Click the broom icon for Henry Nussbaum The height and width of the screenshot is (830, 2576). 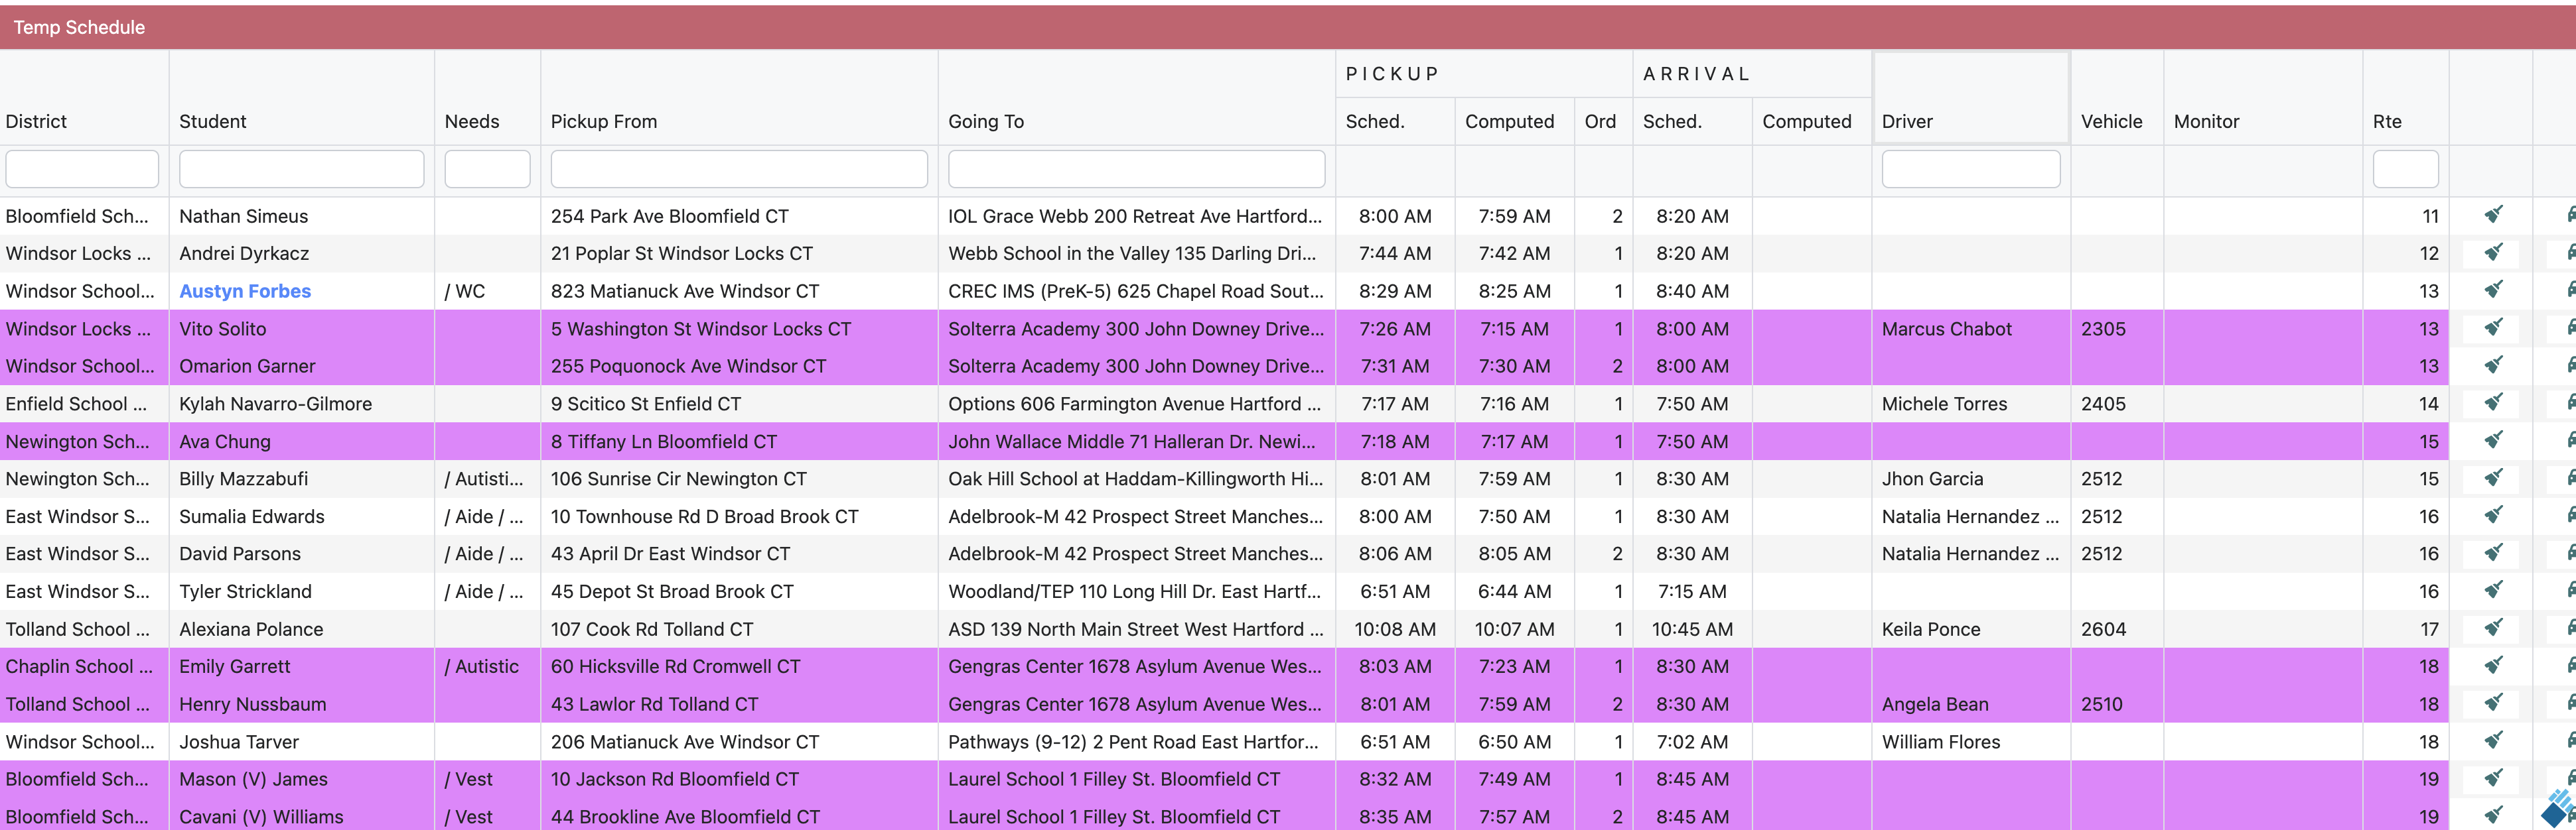click(2494, 703)
